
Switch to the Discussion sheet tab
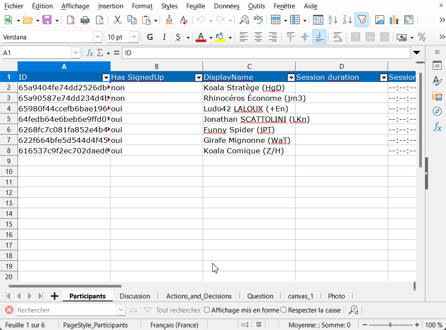tap(135, 296)
